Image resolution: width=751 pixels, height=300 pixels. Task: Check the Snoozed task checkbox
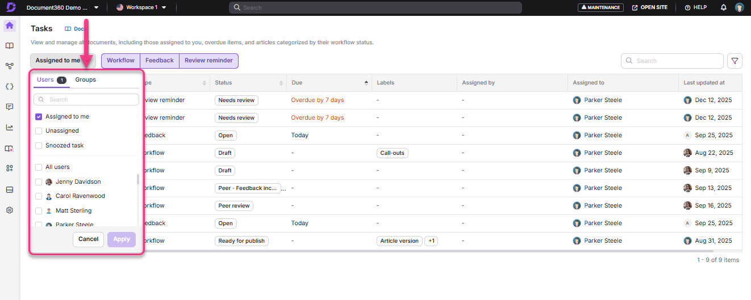click(x=39, y=145)
